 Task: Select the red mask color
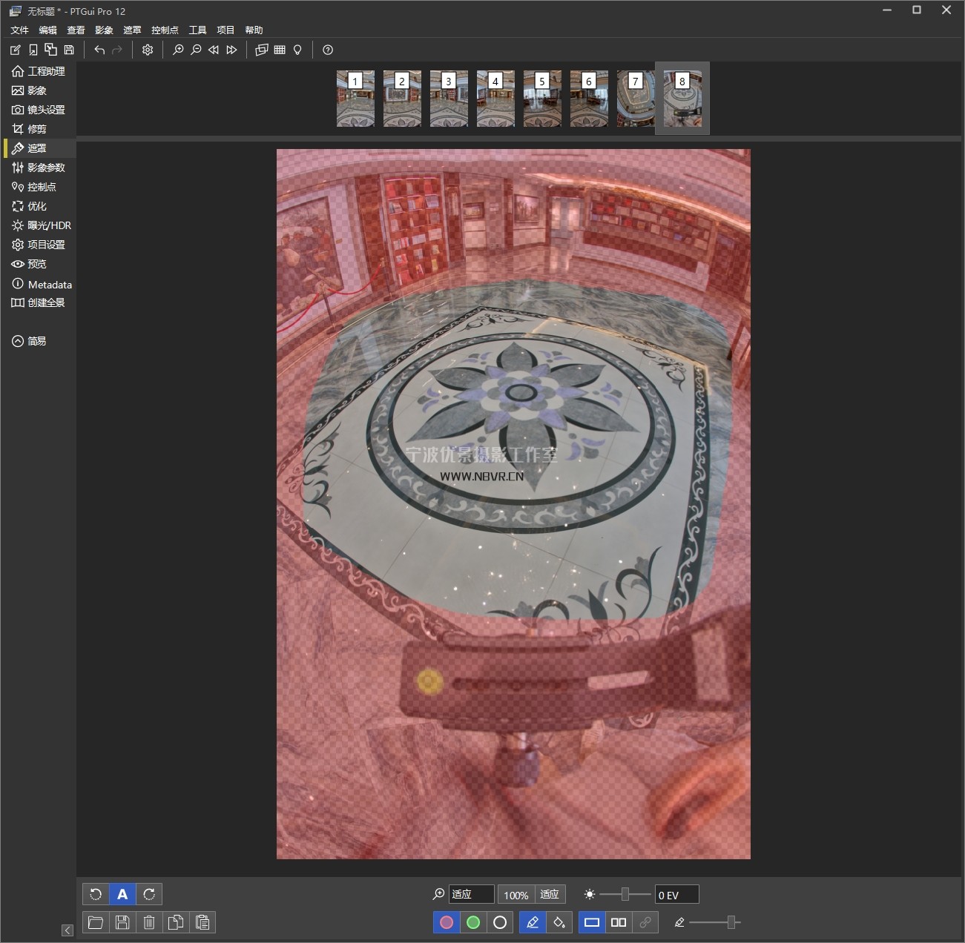[447, 922]
